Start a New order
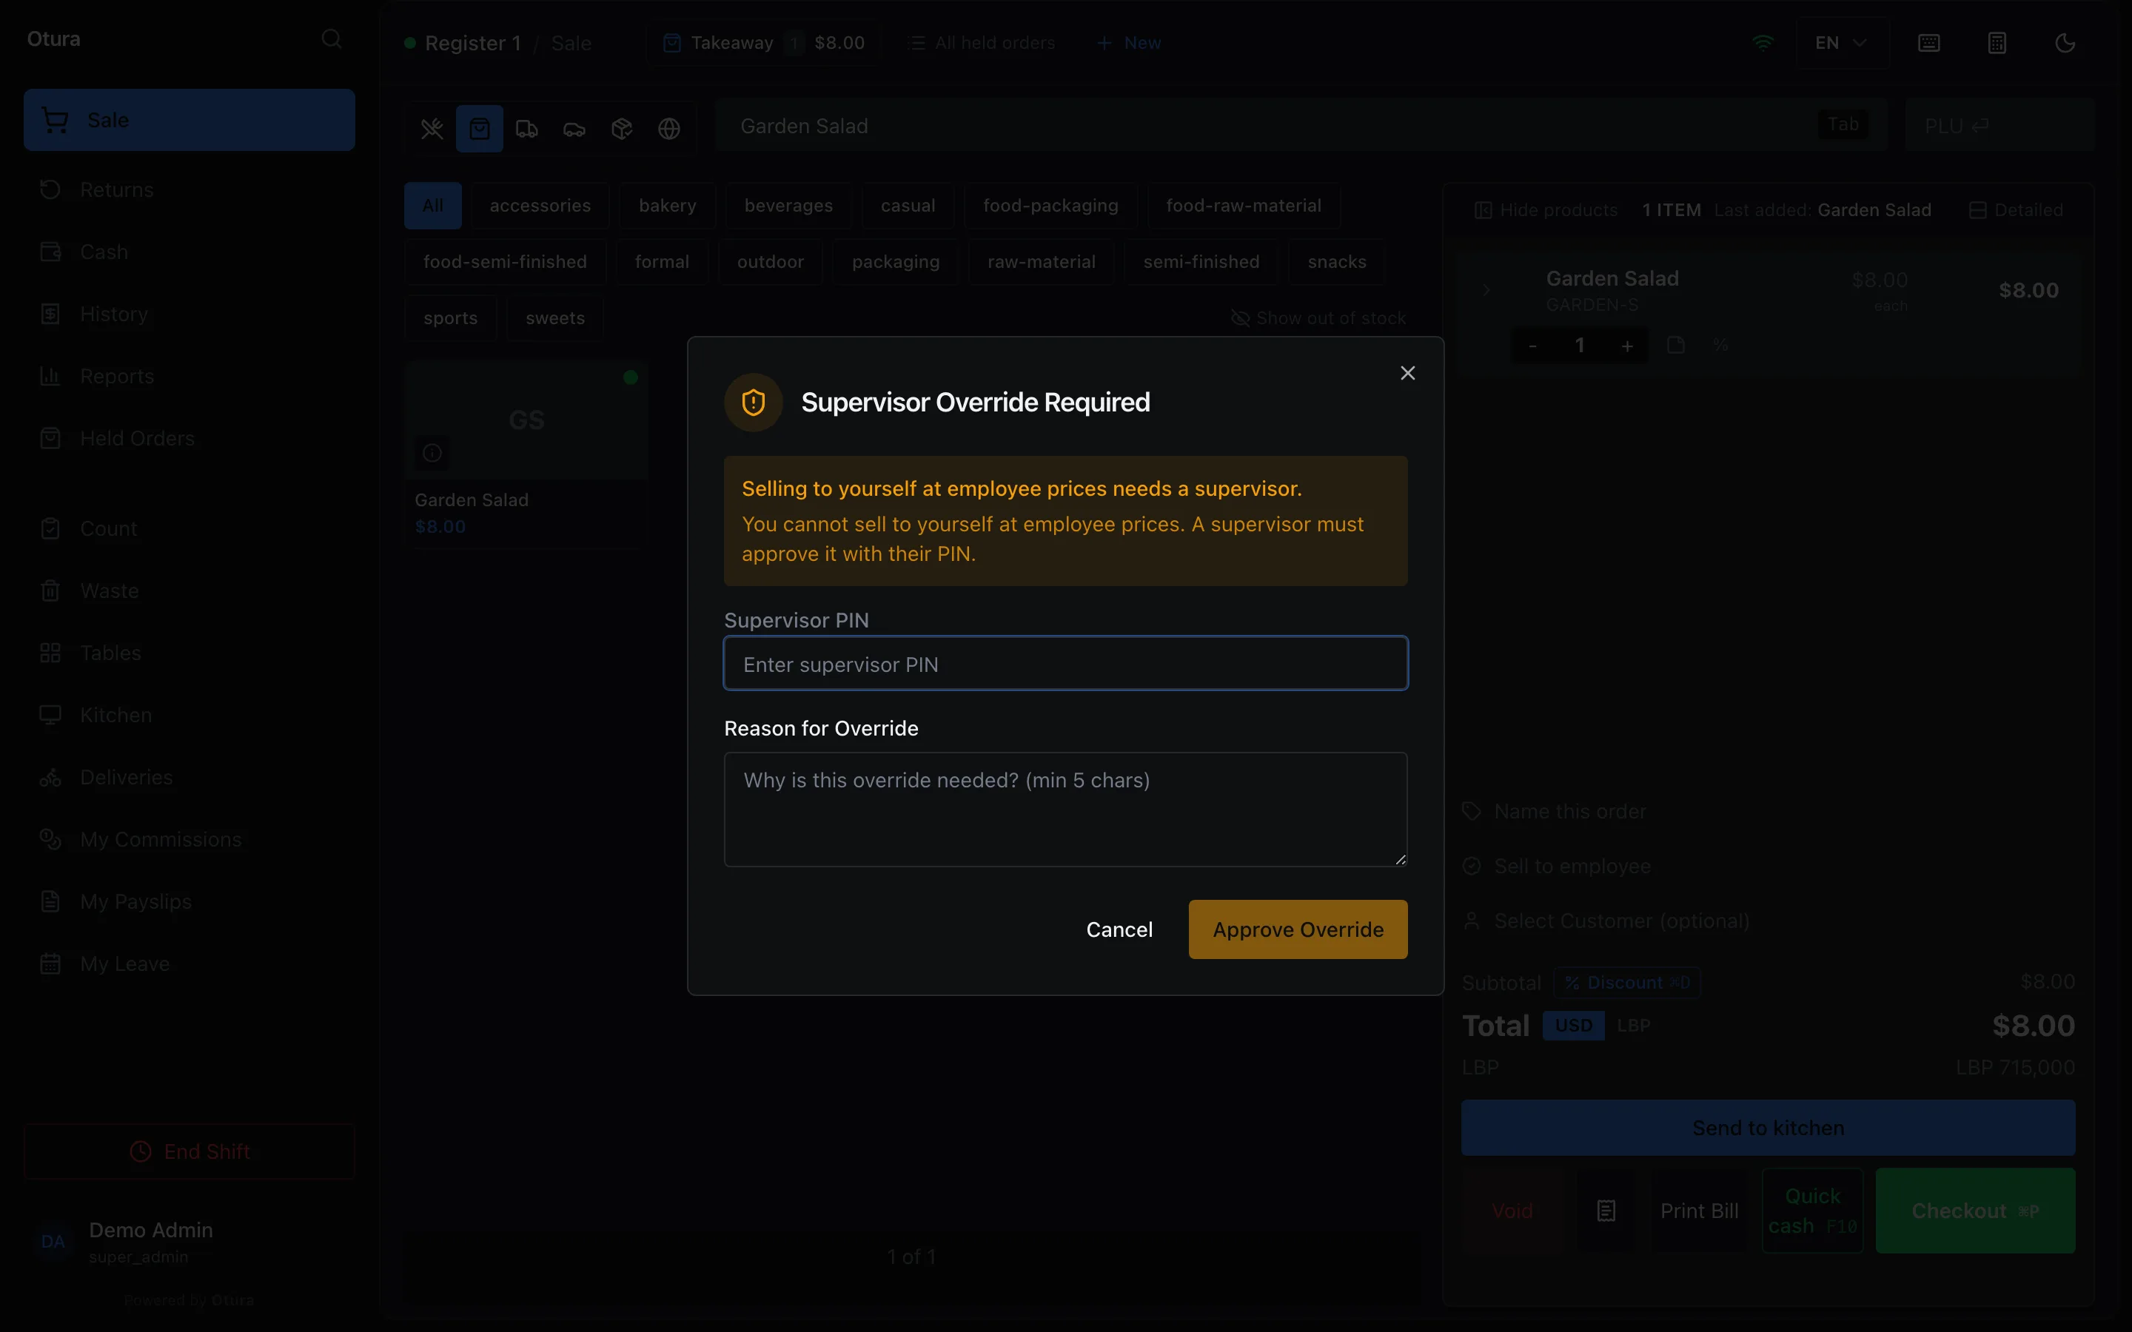2132x1332 pixels. pos(1128,43)
